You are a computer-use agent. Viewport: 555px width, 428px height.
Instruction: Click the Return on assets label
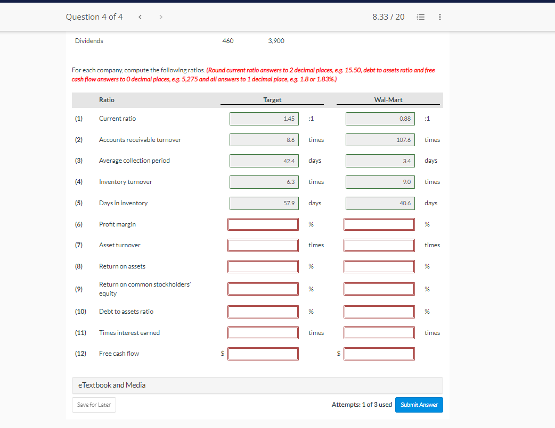122,266
